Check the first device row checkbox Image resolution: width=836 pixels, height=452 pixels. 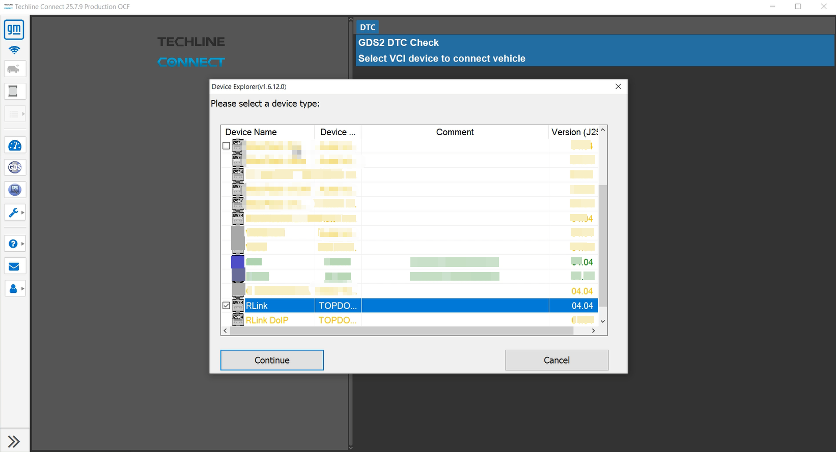[226, 146]
